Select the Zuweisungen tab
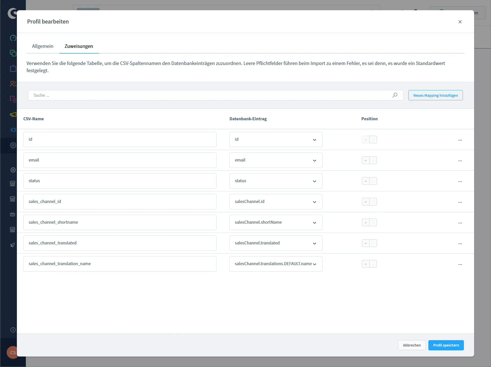 click(x=79, y=46)
